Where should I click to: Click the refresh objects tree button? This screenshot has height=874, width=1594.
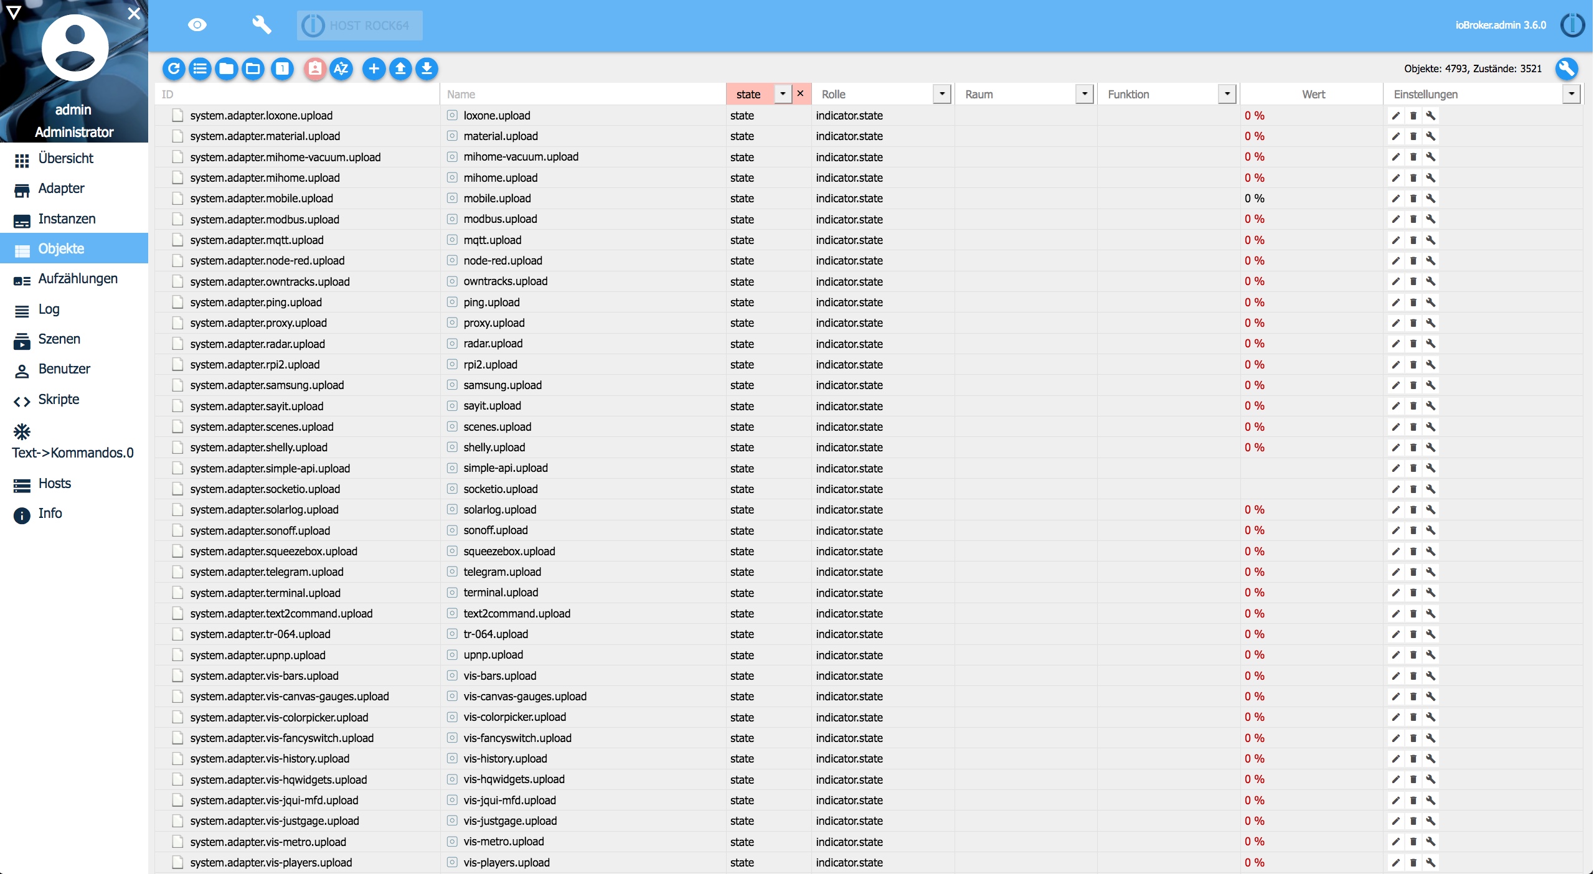coord(174,68)
